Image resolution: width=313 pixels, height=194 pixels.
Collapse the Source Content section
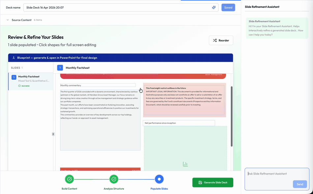8,20
